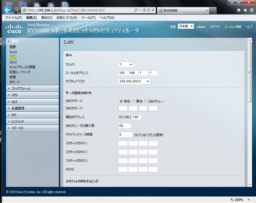Click the vertical scrollbar thumb
The height and width of the screenshot is (203, 256).
click(250, 72)
